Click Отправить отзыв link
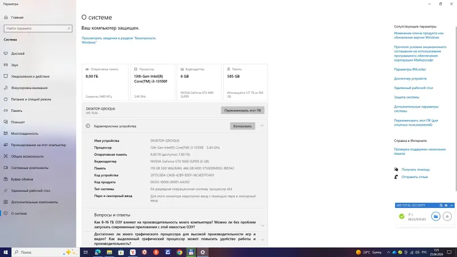 tap(415, 177)
